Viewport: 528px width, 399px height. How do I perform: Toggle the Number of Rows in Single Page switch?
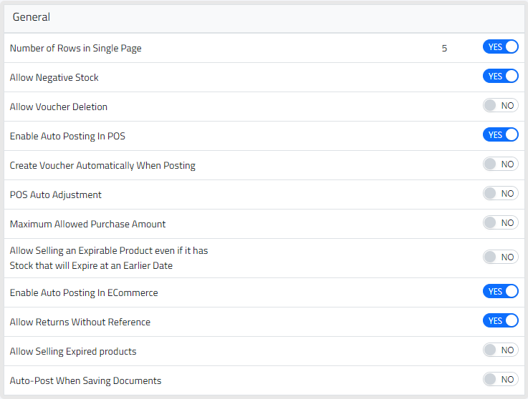[500, 47]
